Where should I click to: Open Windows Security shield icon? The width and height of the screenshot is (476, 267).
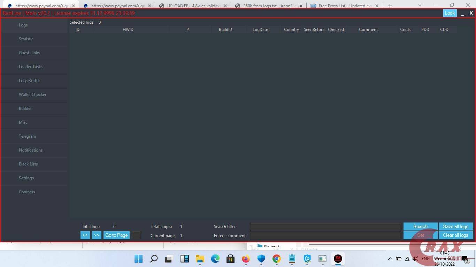click(261, 259)
